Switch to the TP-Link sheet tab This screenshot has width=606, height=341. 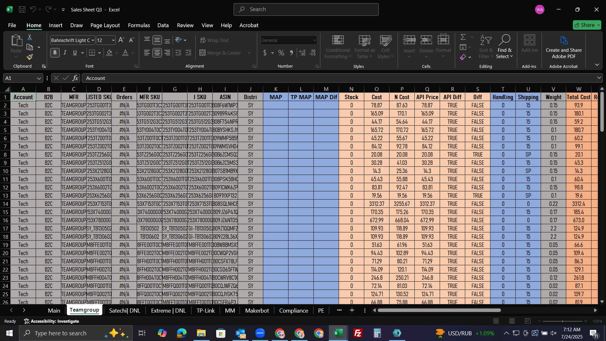point(205,311)
